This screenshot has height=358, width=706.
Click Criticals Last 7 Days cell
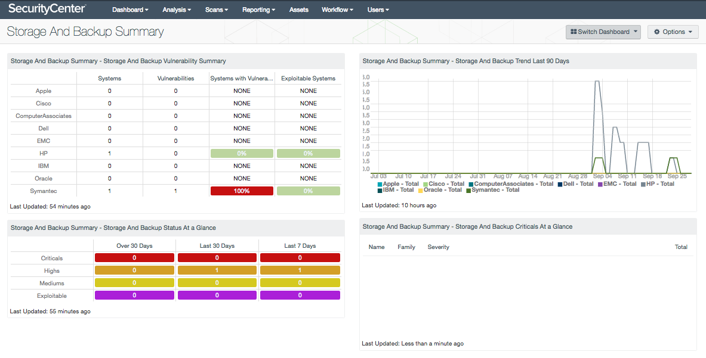300,258
